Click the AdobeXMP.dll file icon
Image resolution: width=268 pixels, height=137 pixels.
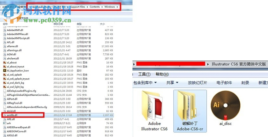coord(5,30)
